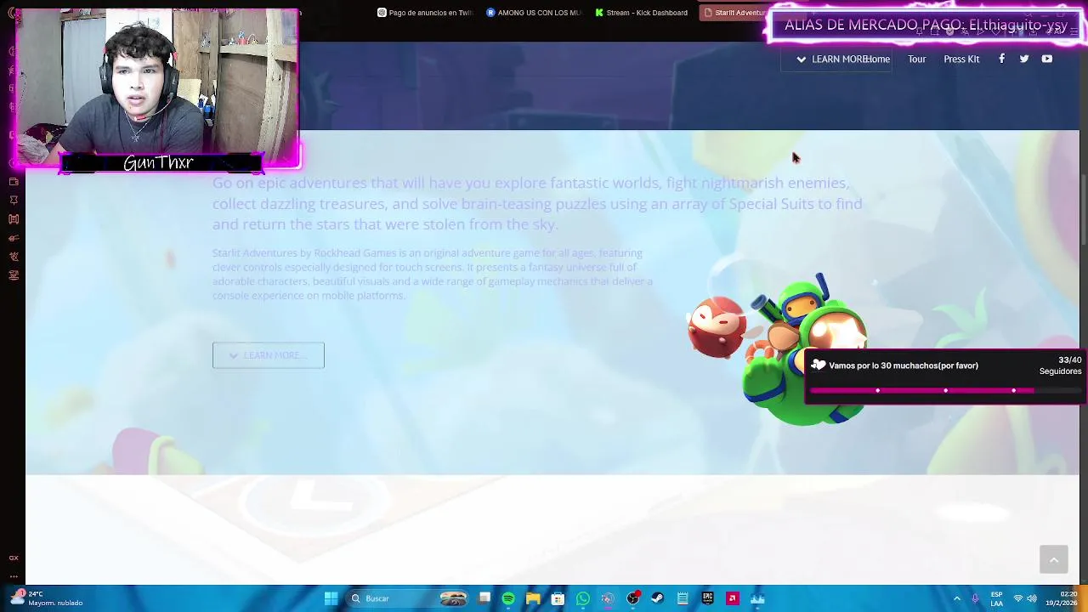Open Spotify from the taskbar

pos(508,598)
